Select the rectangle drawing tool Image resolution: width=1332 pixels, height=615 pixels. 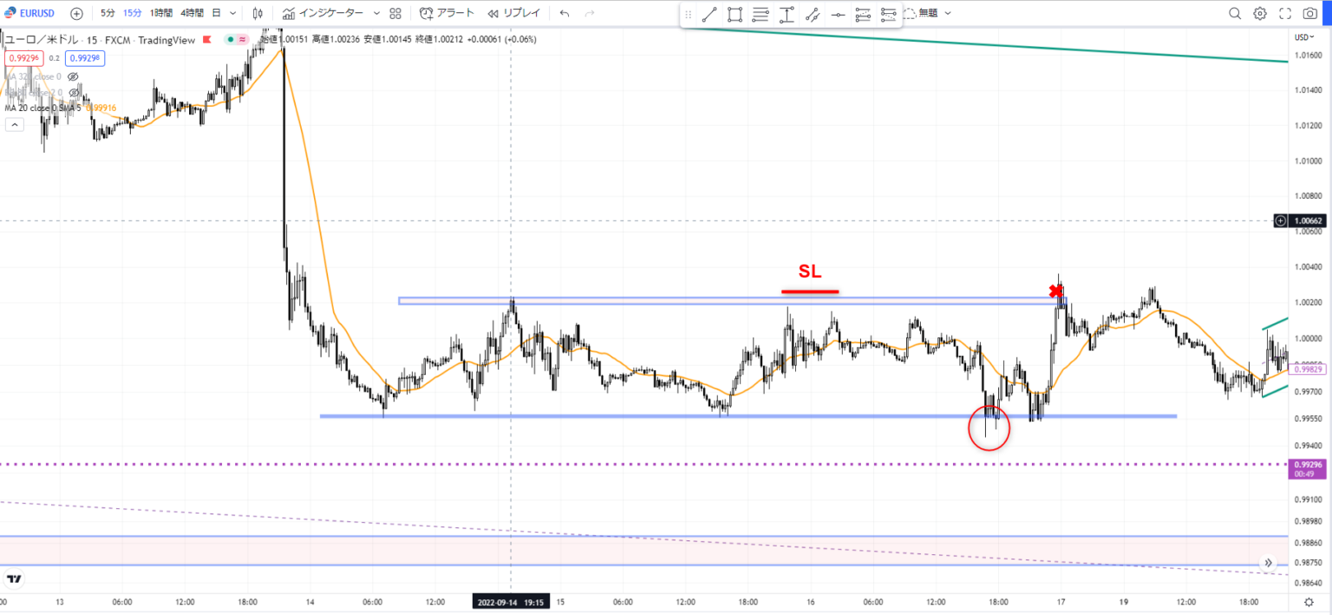(735, 14)
